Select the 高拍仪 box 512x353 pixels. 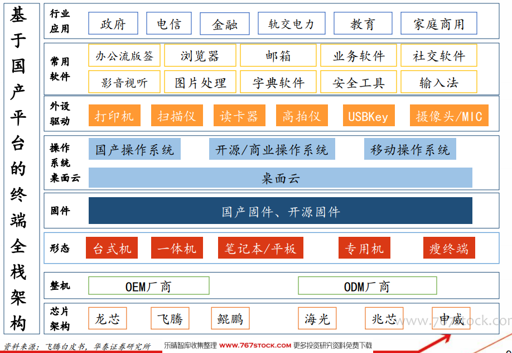(302, 116)
